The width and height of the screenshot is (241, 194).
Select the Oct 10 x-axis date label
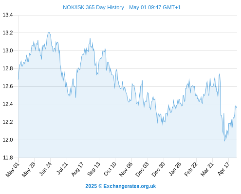(110, 169)
